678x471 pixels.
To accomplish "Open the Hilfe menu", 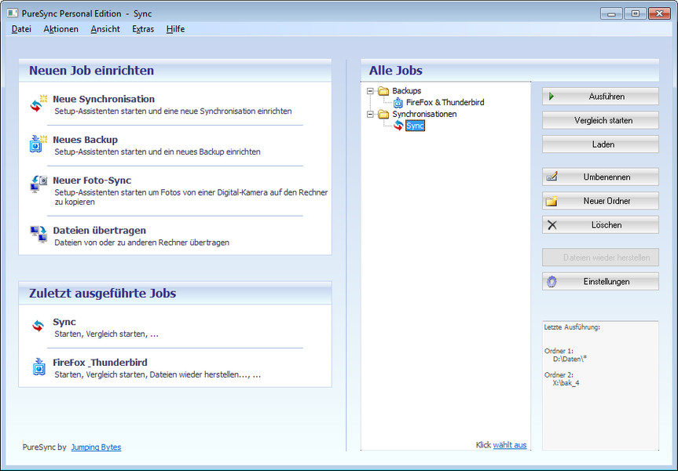I will click(x=175, y=29).
